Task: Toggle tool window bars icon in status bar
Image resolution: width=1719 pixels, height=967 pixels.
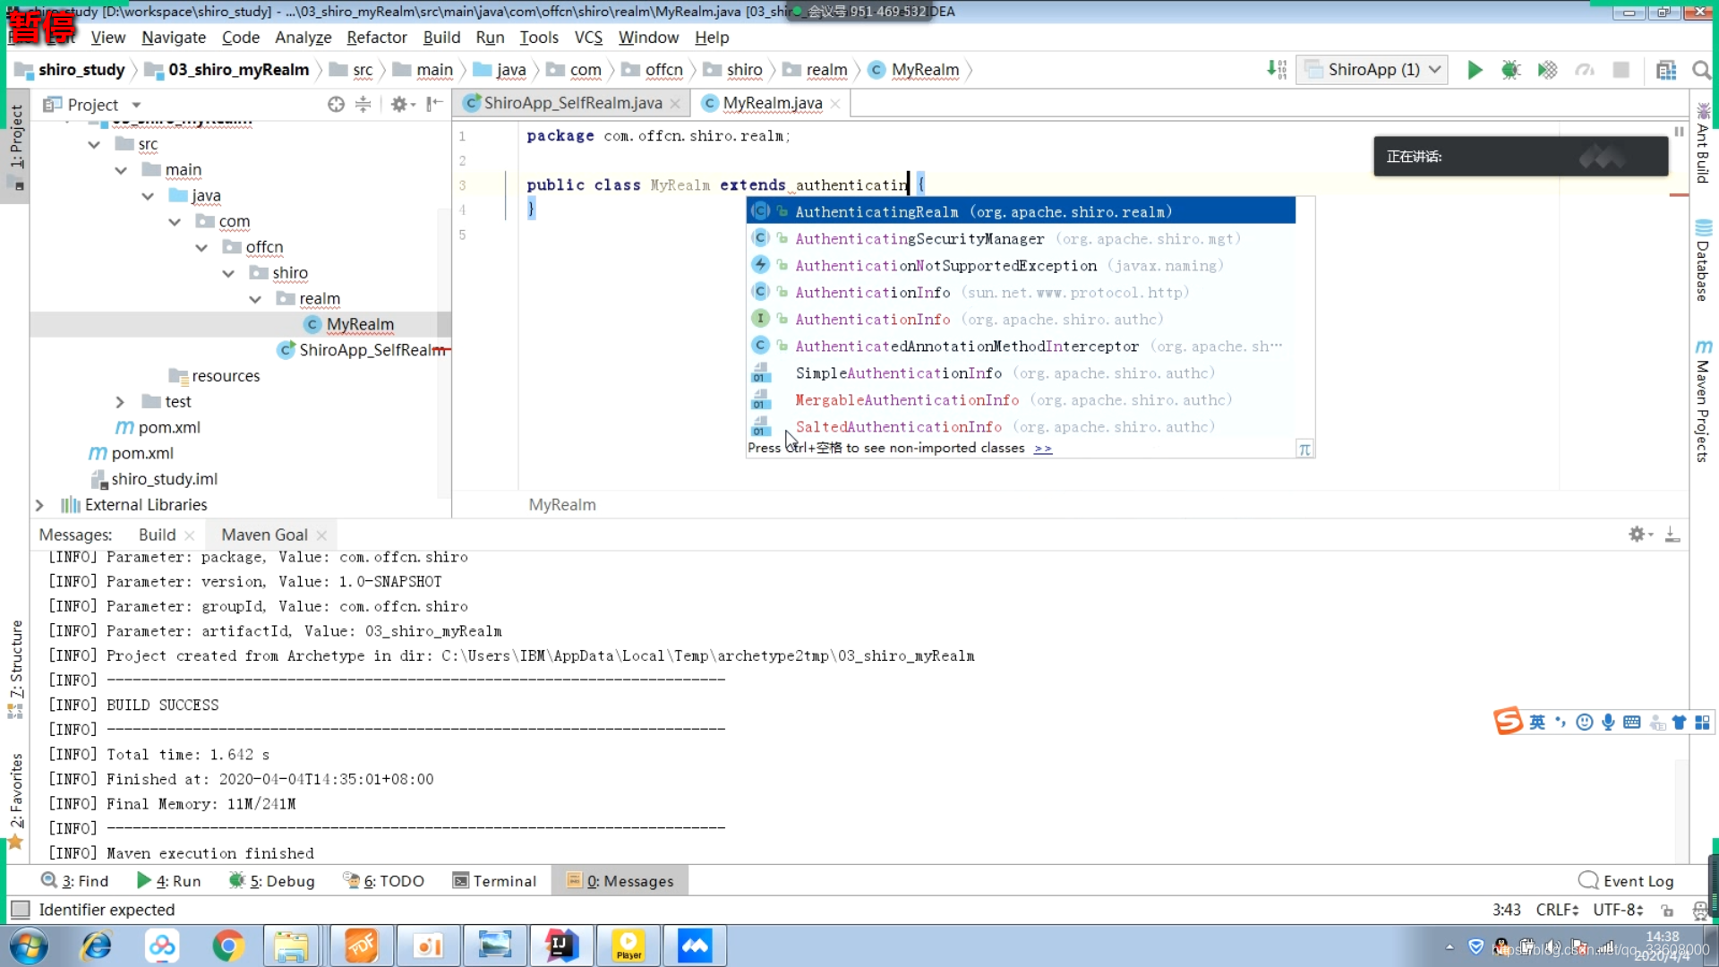Action: pyautogui.click(x=20, y=910)
